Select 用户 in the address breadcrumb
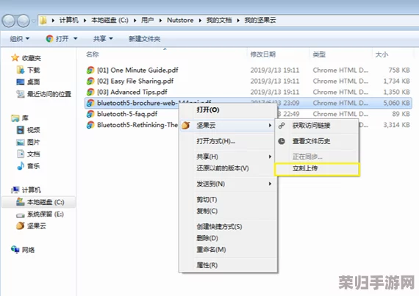 tap(147, 21)
